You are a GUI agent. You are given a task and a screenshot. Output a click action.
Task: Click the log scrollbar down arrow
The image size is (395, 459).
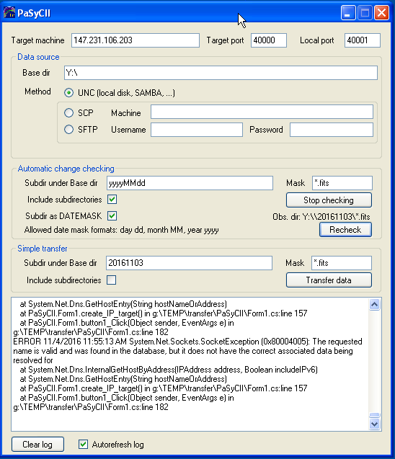coord(375,424)
